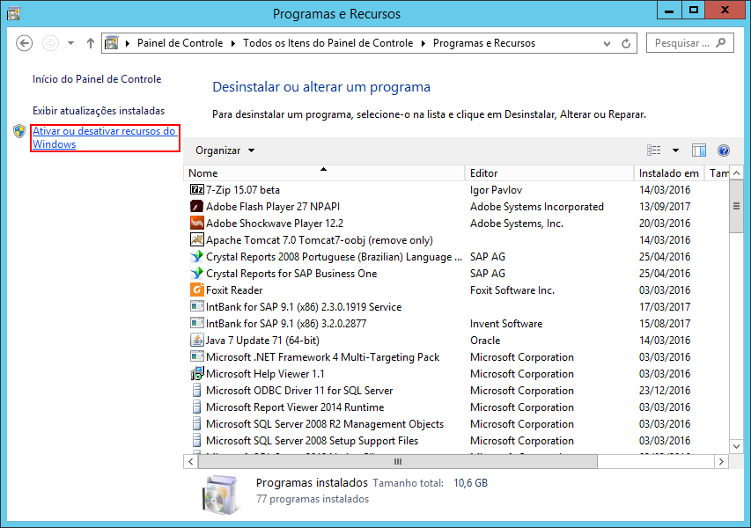Screen dimensions: 751x528
Task: Open the view options dropdown arrow
Action: point(675,150)
